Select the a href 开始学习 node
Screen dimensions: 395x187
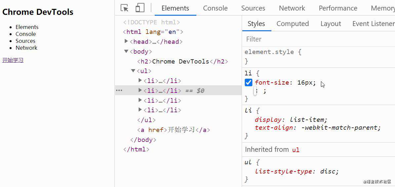(174, 130)
